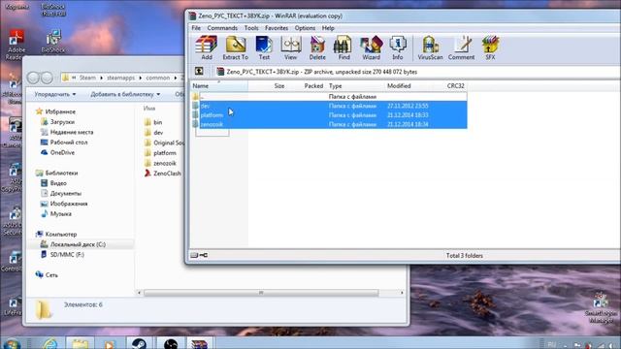Show archive Info via toolbar icon

[x=398, y=48]
